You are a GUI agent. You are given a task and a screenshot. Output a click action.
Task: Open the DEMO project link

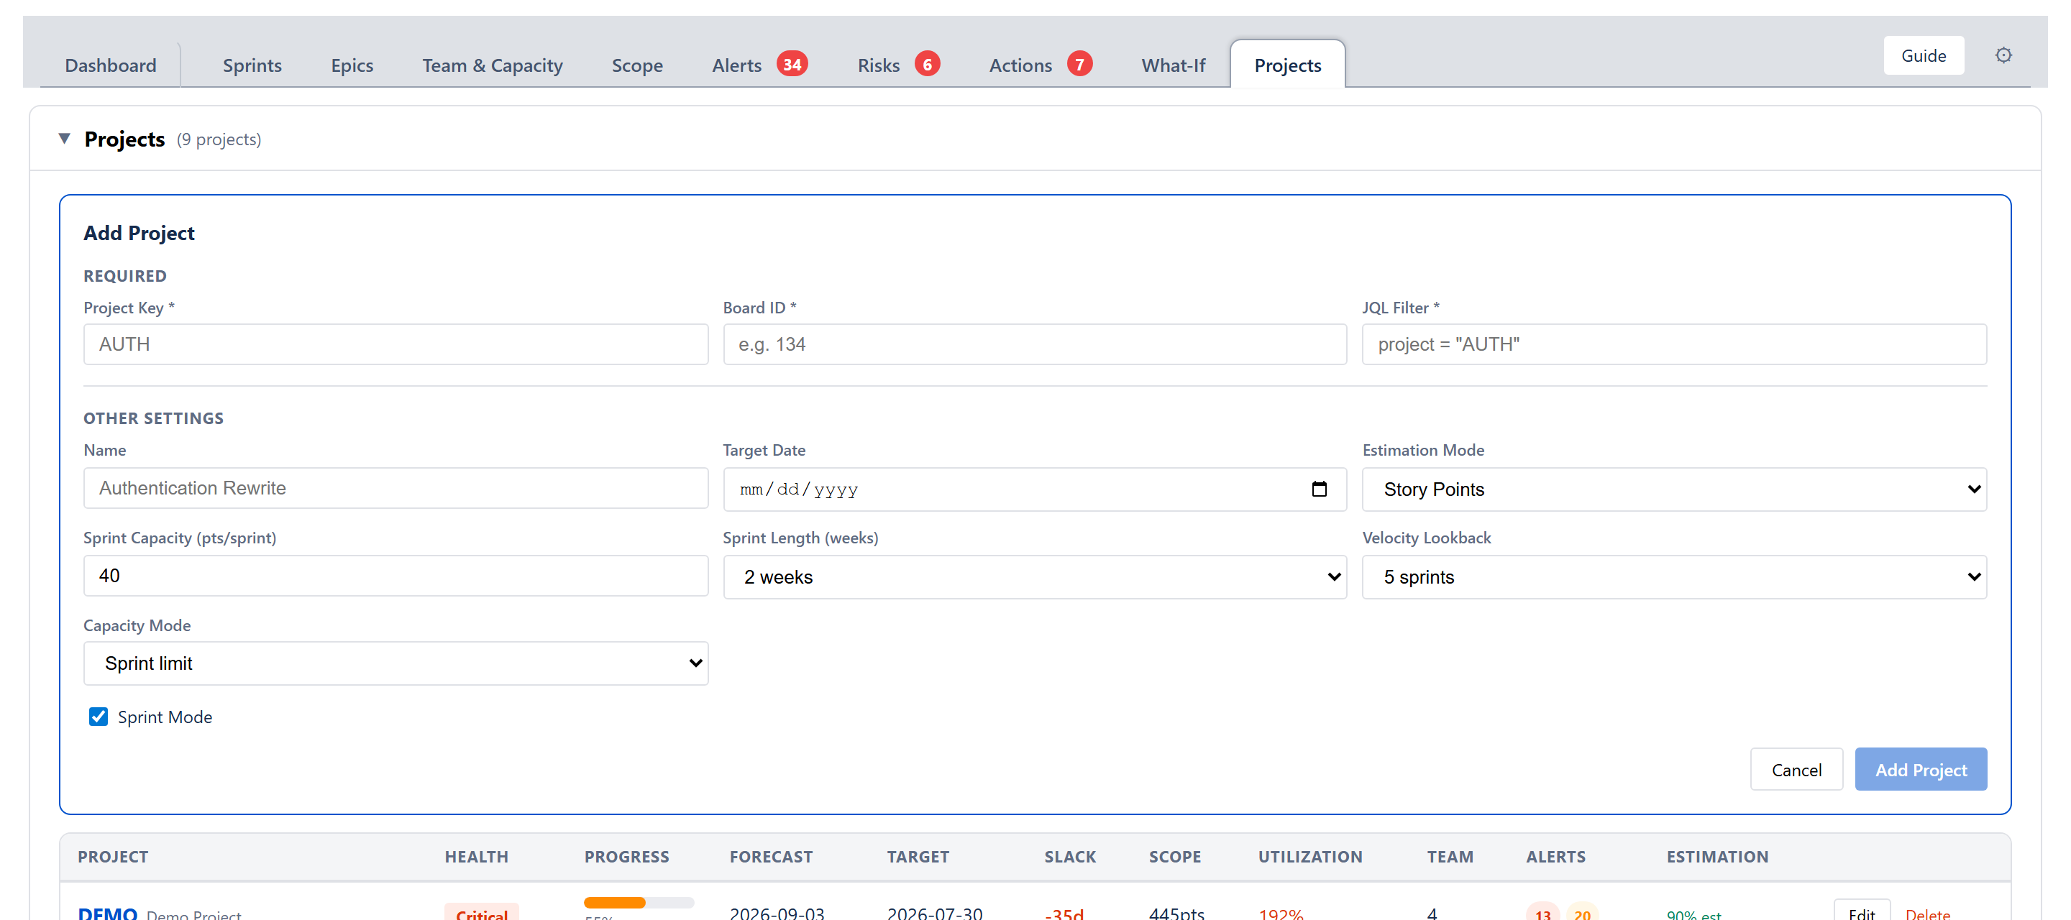point(108,912)
